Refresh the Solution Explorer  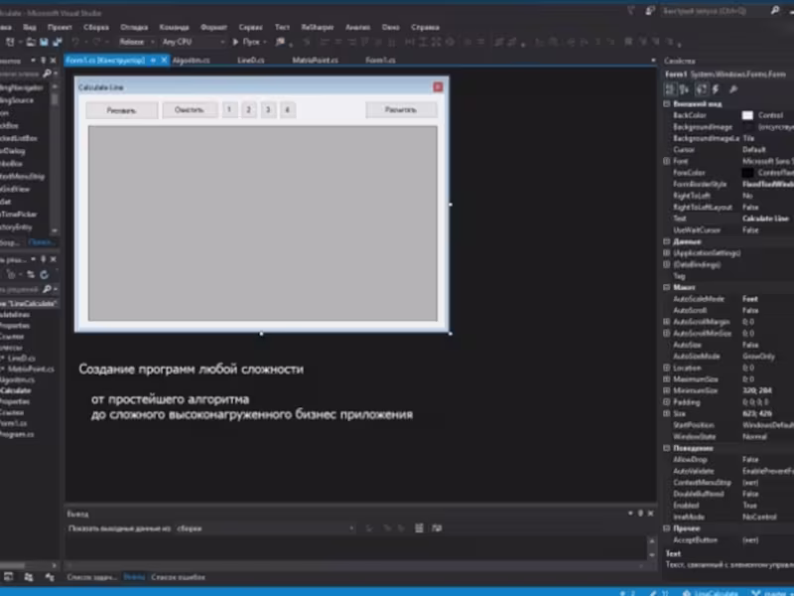(x=45, y=275)
